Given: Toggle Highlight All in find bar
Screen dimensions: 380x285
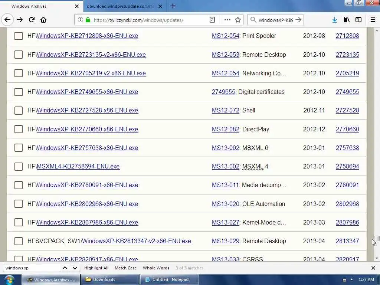Looking at the screenshot, I should [96, 268].
